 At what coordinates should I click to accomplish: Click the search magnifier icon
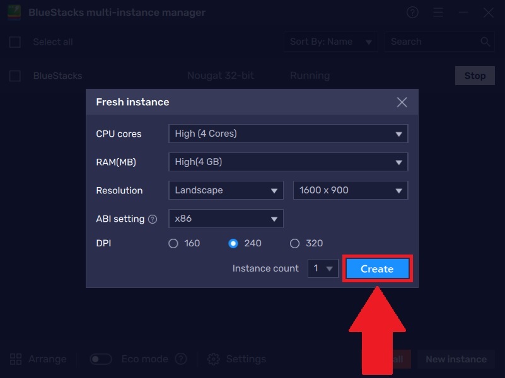coord(485,42)
